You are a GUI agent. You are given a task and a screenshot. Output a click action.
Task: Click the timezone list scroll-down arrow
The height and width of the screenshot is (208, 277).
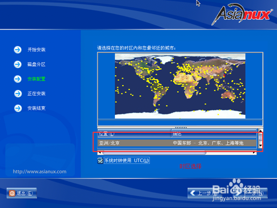tap(260, 145)
